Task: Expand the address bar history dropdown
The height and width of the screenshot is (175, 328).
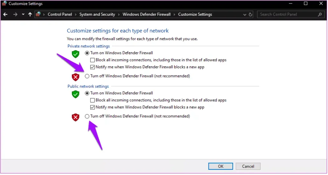Action: click(245, 15)
